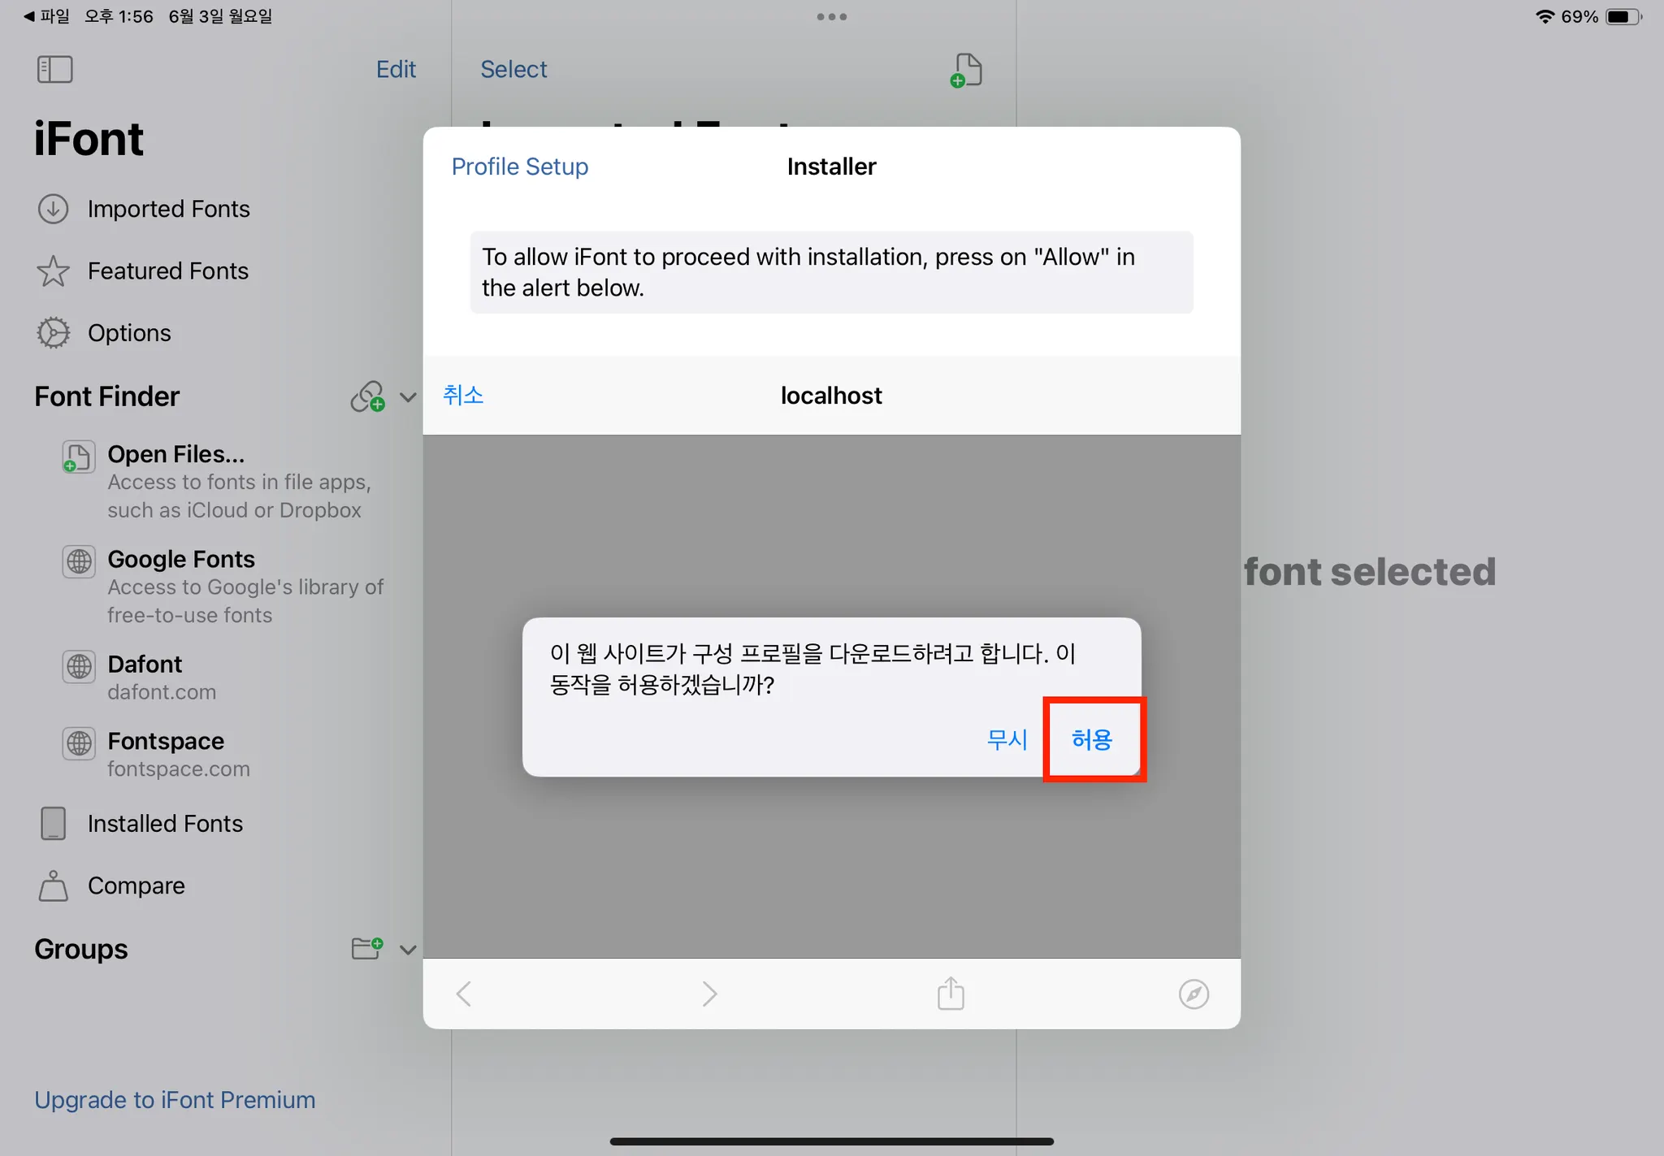1664x1156 pixels.
Task: Click the Upgrade to iFont Premium link
Action: [x=175, y=1099]
